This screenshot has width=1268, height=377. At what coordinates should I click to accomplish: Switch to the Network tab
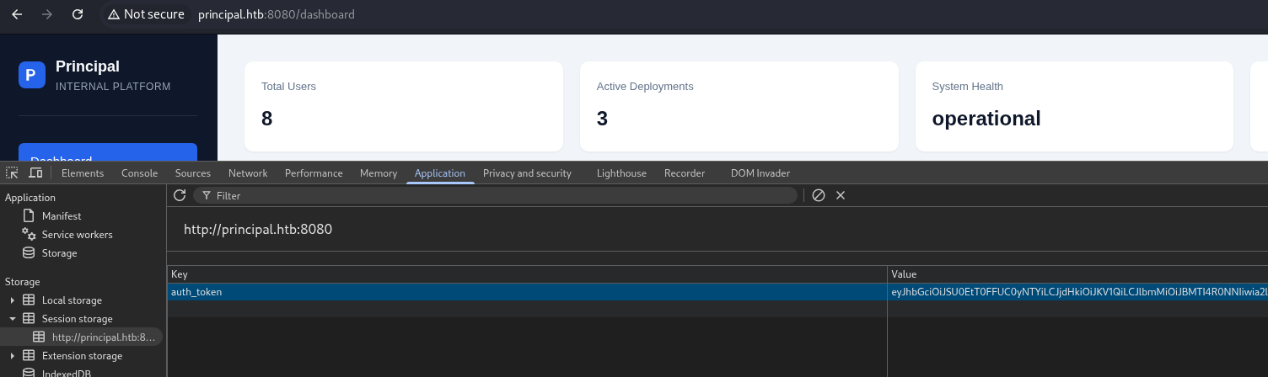[248, 173]
